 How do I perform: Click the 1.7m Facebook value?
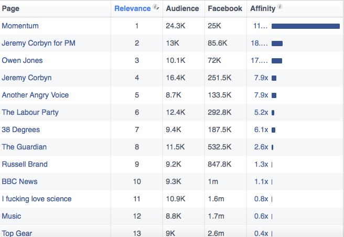click(x=216, y=216)
